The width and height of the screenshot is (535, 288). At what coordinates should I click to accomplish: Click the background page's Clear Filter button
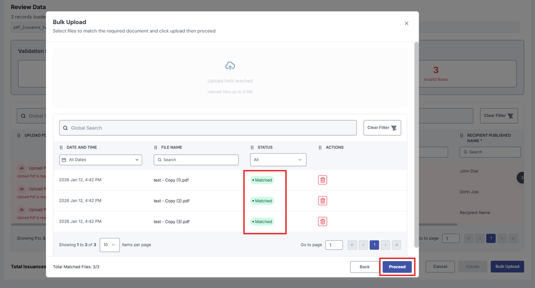498,116
